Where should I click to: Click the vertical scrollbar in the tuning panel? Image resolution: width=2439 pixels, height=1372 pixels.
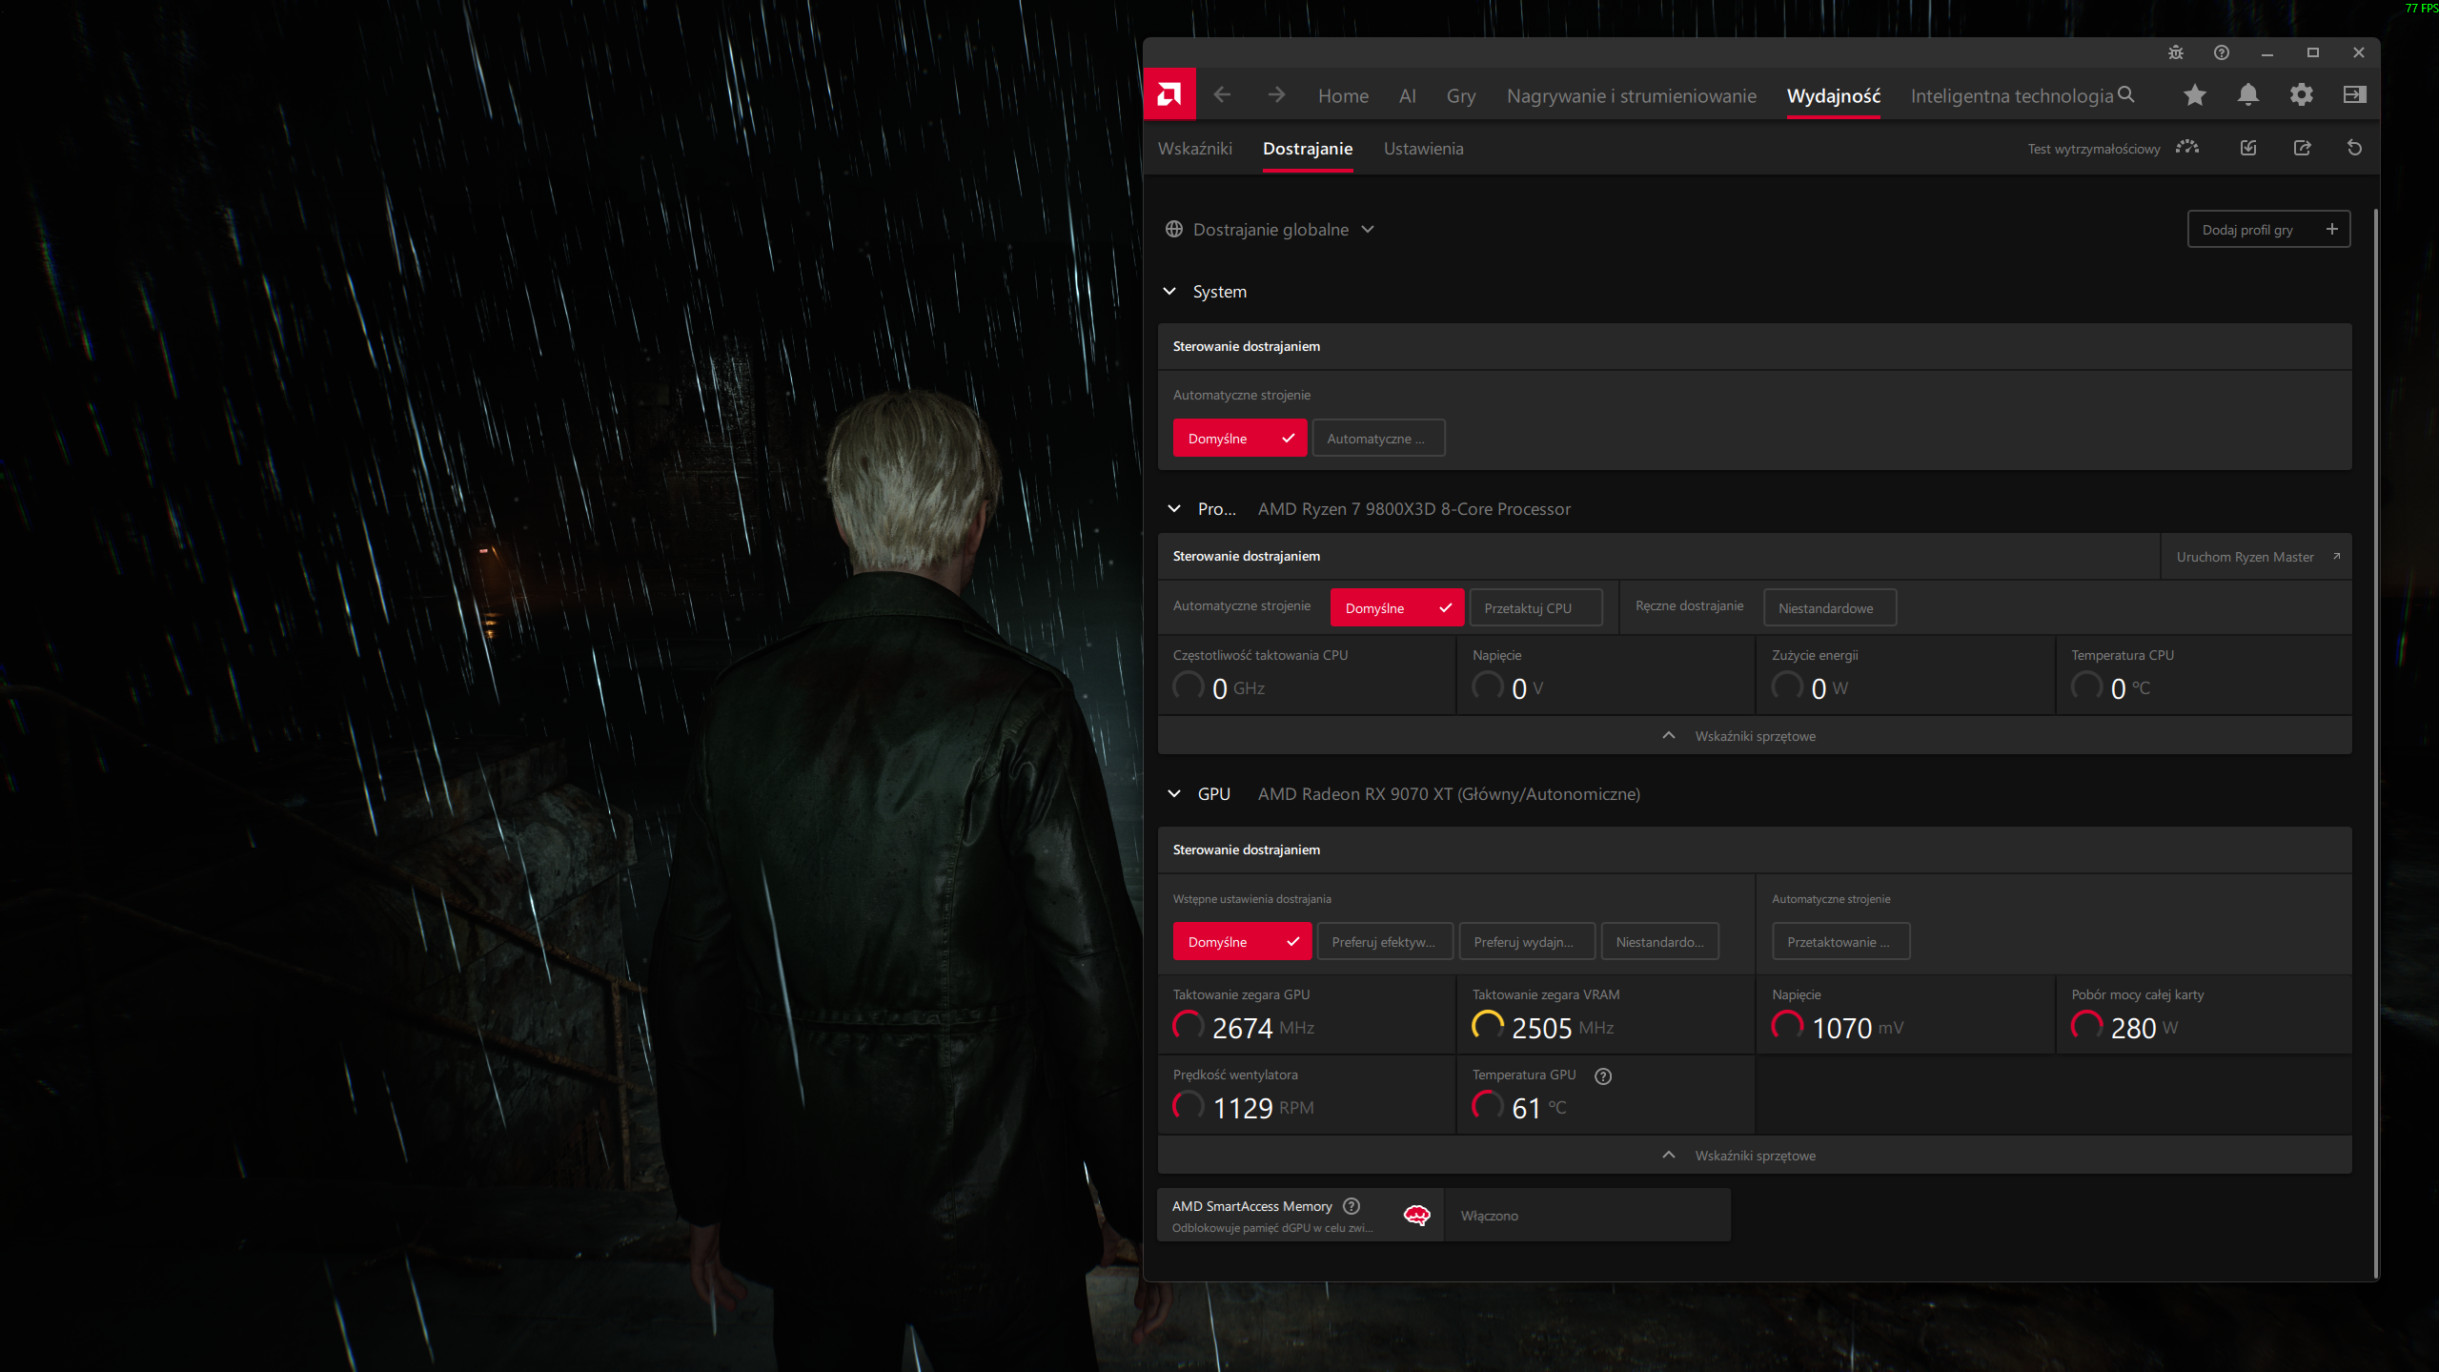click(2375, 744)
